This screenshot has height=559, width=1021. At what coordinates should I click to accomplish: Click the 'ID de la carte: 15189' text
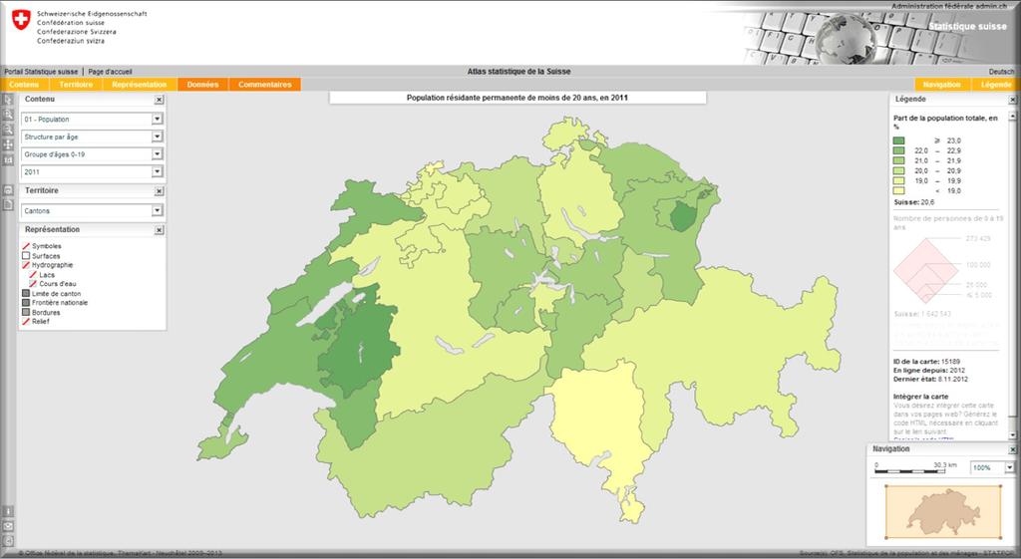click(x=926, y=362)
